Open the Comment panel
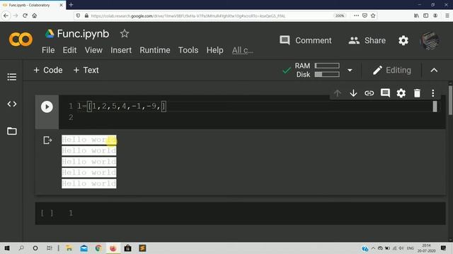The width and height of the screenshot is (453, 254). (x=305, y=40)
